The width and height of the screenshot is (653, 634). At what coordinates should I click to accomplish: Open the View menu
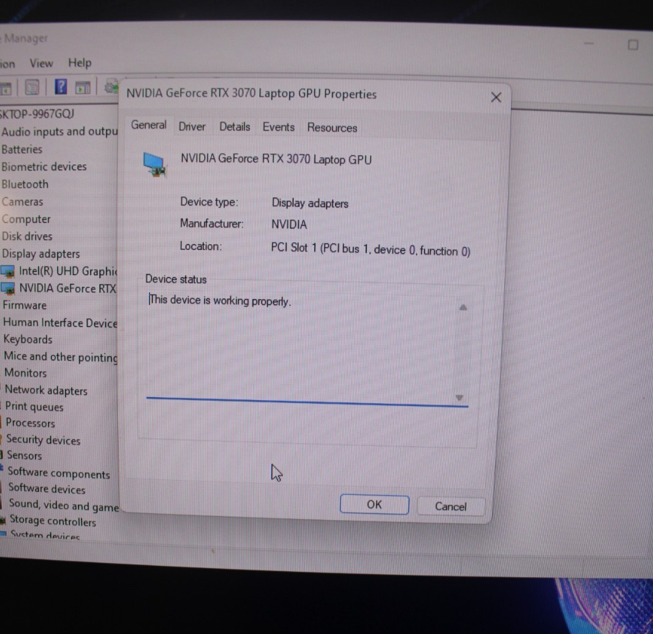[41, 63]
